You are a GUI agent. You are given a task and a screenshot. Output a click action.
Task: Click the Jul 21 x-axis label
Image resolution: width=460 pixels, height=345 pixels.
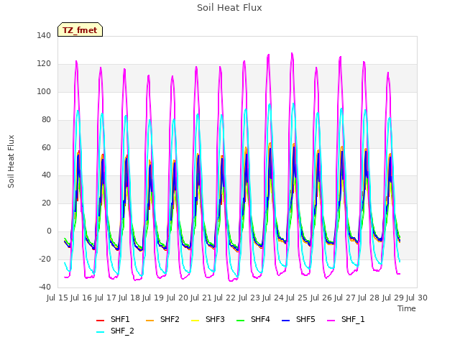pyautogui.click(x=201, y=298)
